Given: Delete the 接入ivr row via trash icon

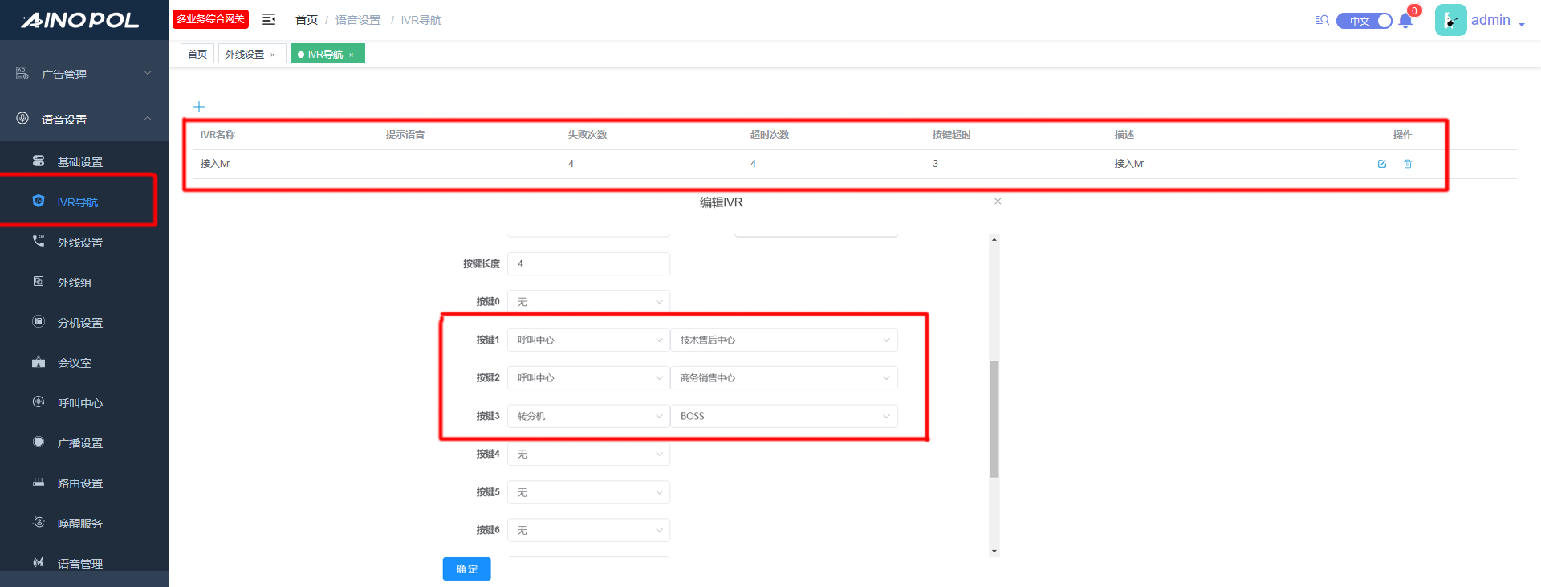Looking at the screenshot, I should (1408, 164).
